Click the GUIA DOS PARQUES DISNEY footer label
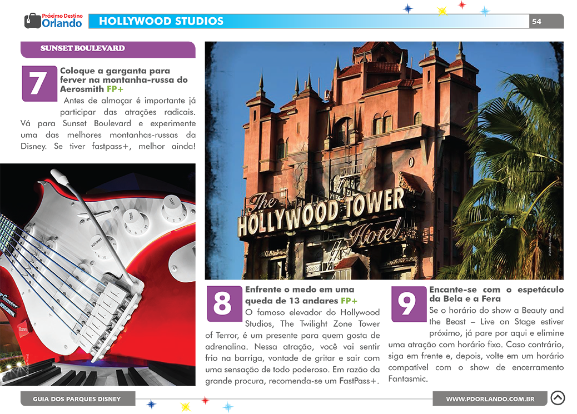This screenshot has height=414, width=577. coord(77,399)
